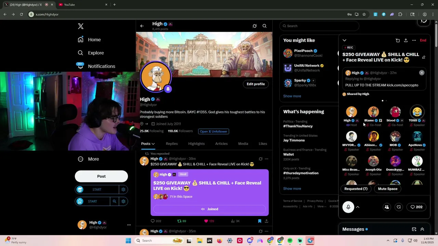Switch to the Highlights tab
This screenshot has height=246, width=438.
[196, 144]
